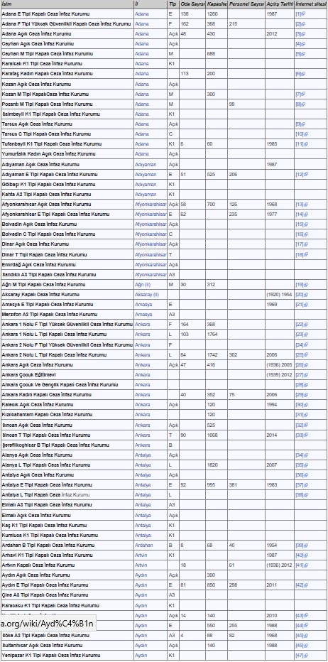Sort by the Oda Sayısı column header

[192, 4]
